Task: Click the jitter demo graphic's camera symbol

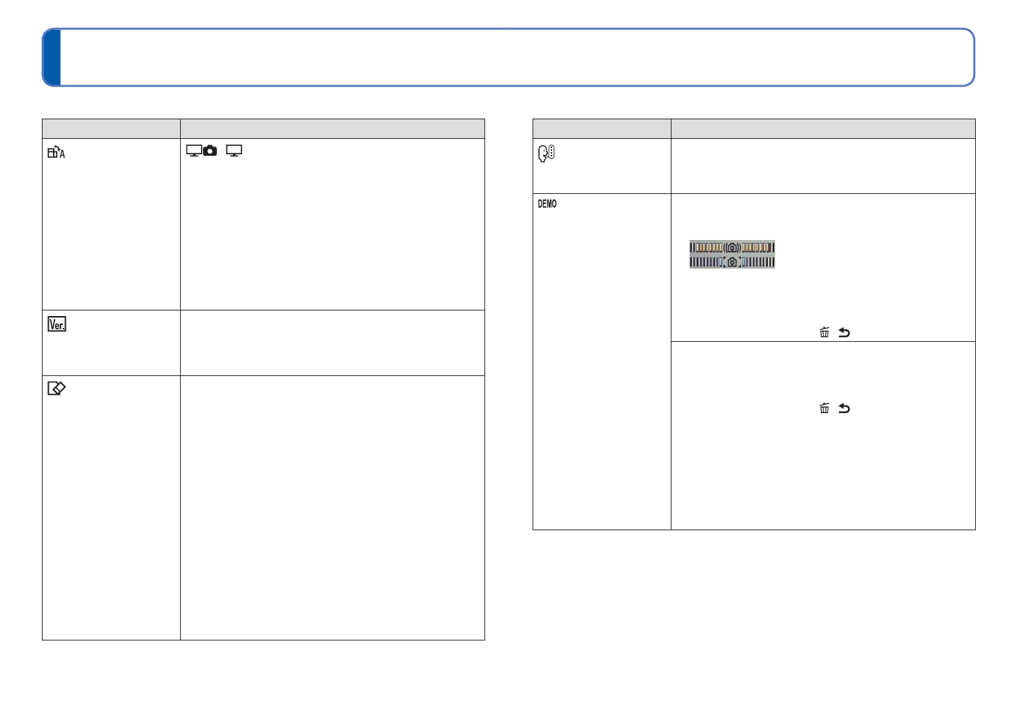Action: click(x=732, y=248)
